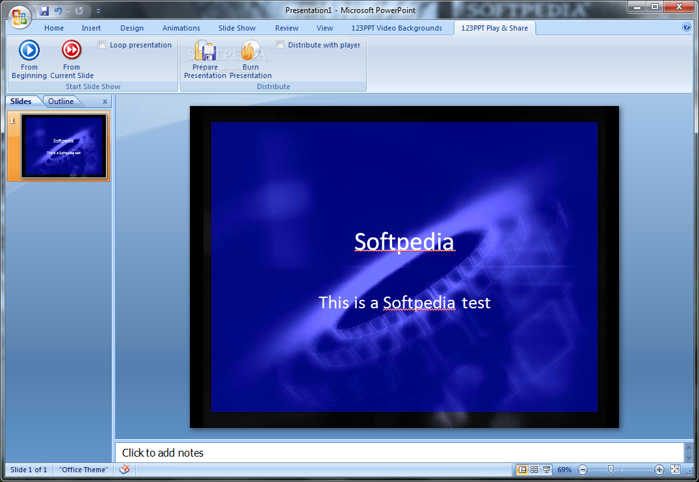This screenshot has height=482, width=699.
Task: Click the Undo icon
Action: click(58, 10)
